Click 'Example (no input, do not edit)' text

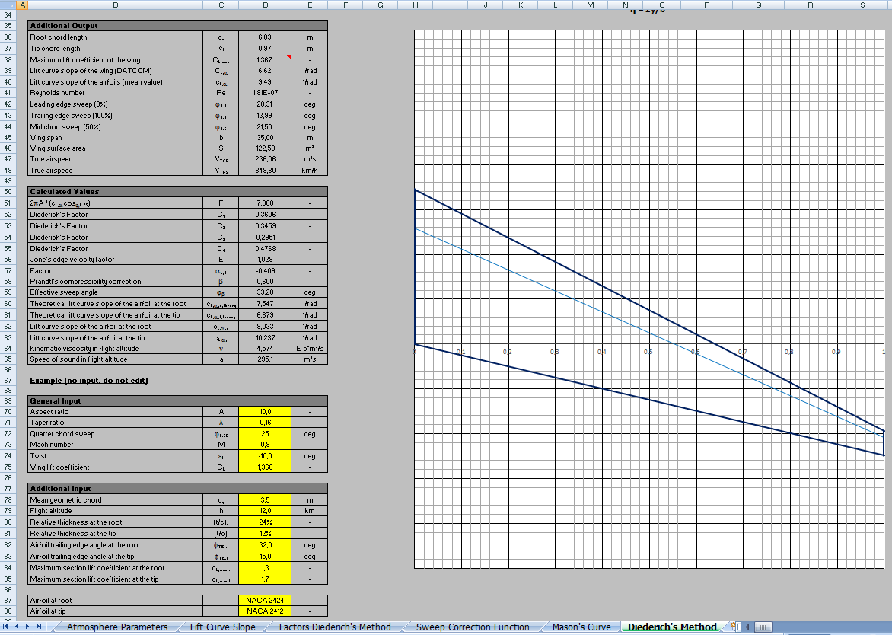click(89, 380)
